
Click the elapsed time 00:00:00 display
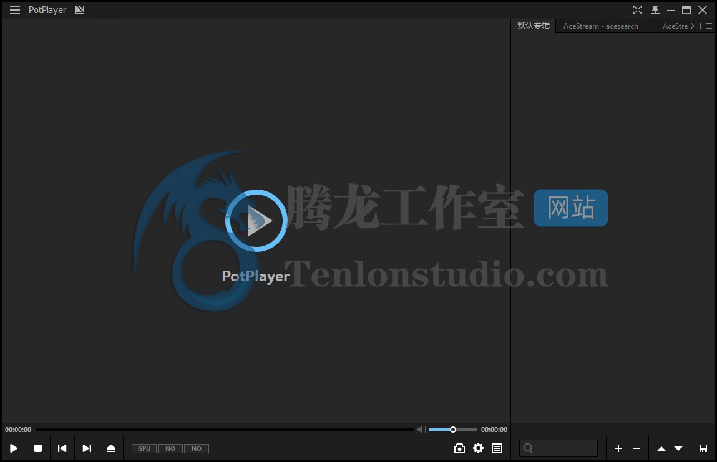point(18,430)
